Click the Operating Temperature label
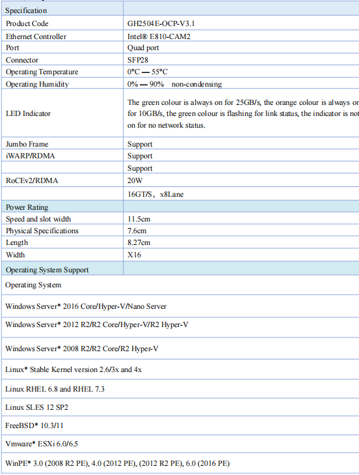Image resolution: width=359 pixels, height=475 pixels. [42, 72]
